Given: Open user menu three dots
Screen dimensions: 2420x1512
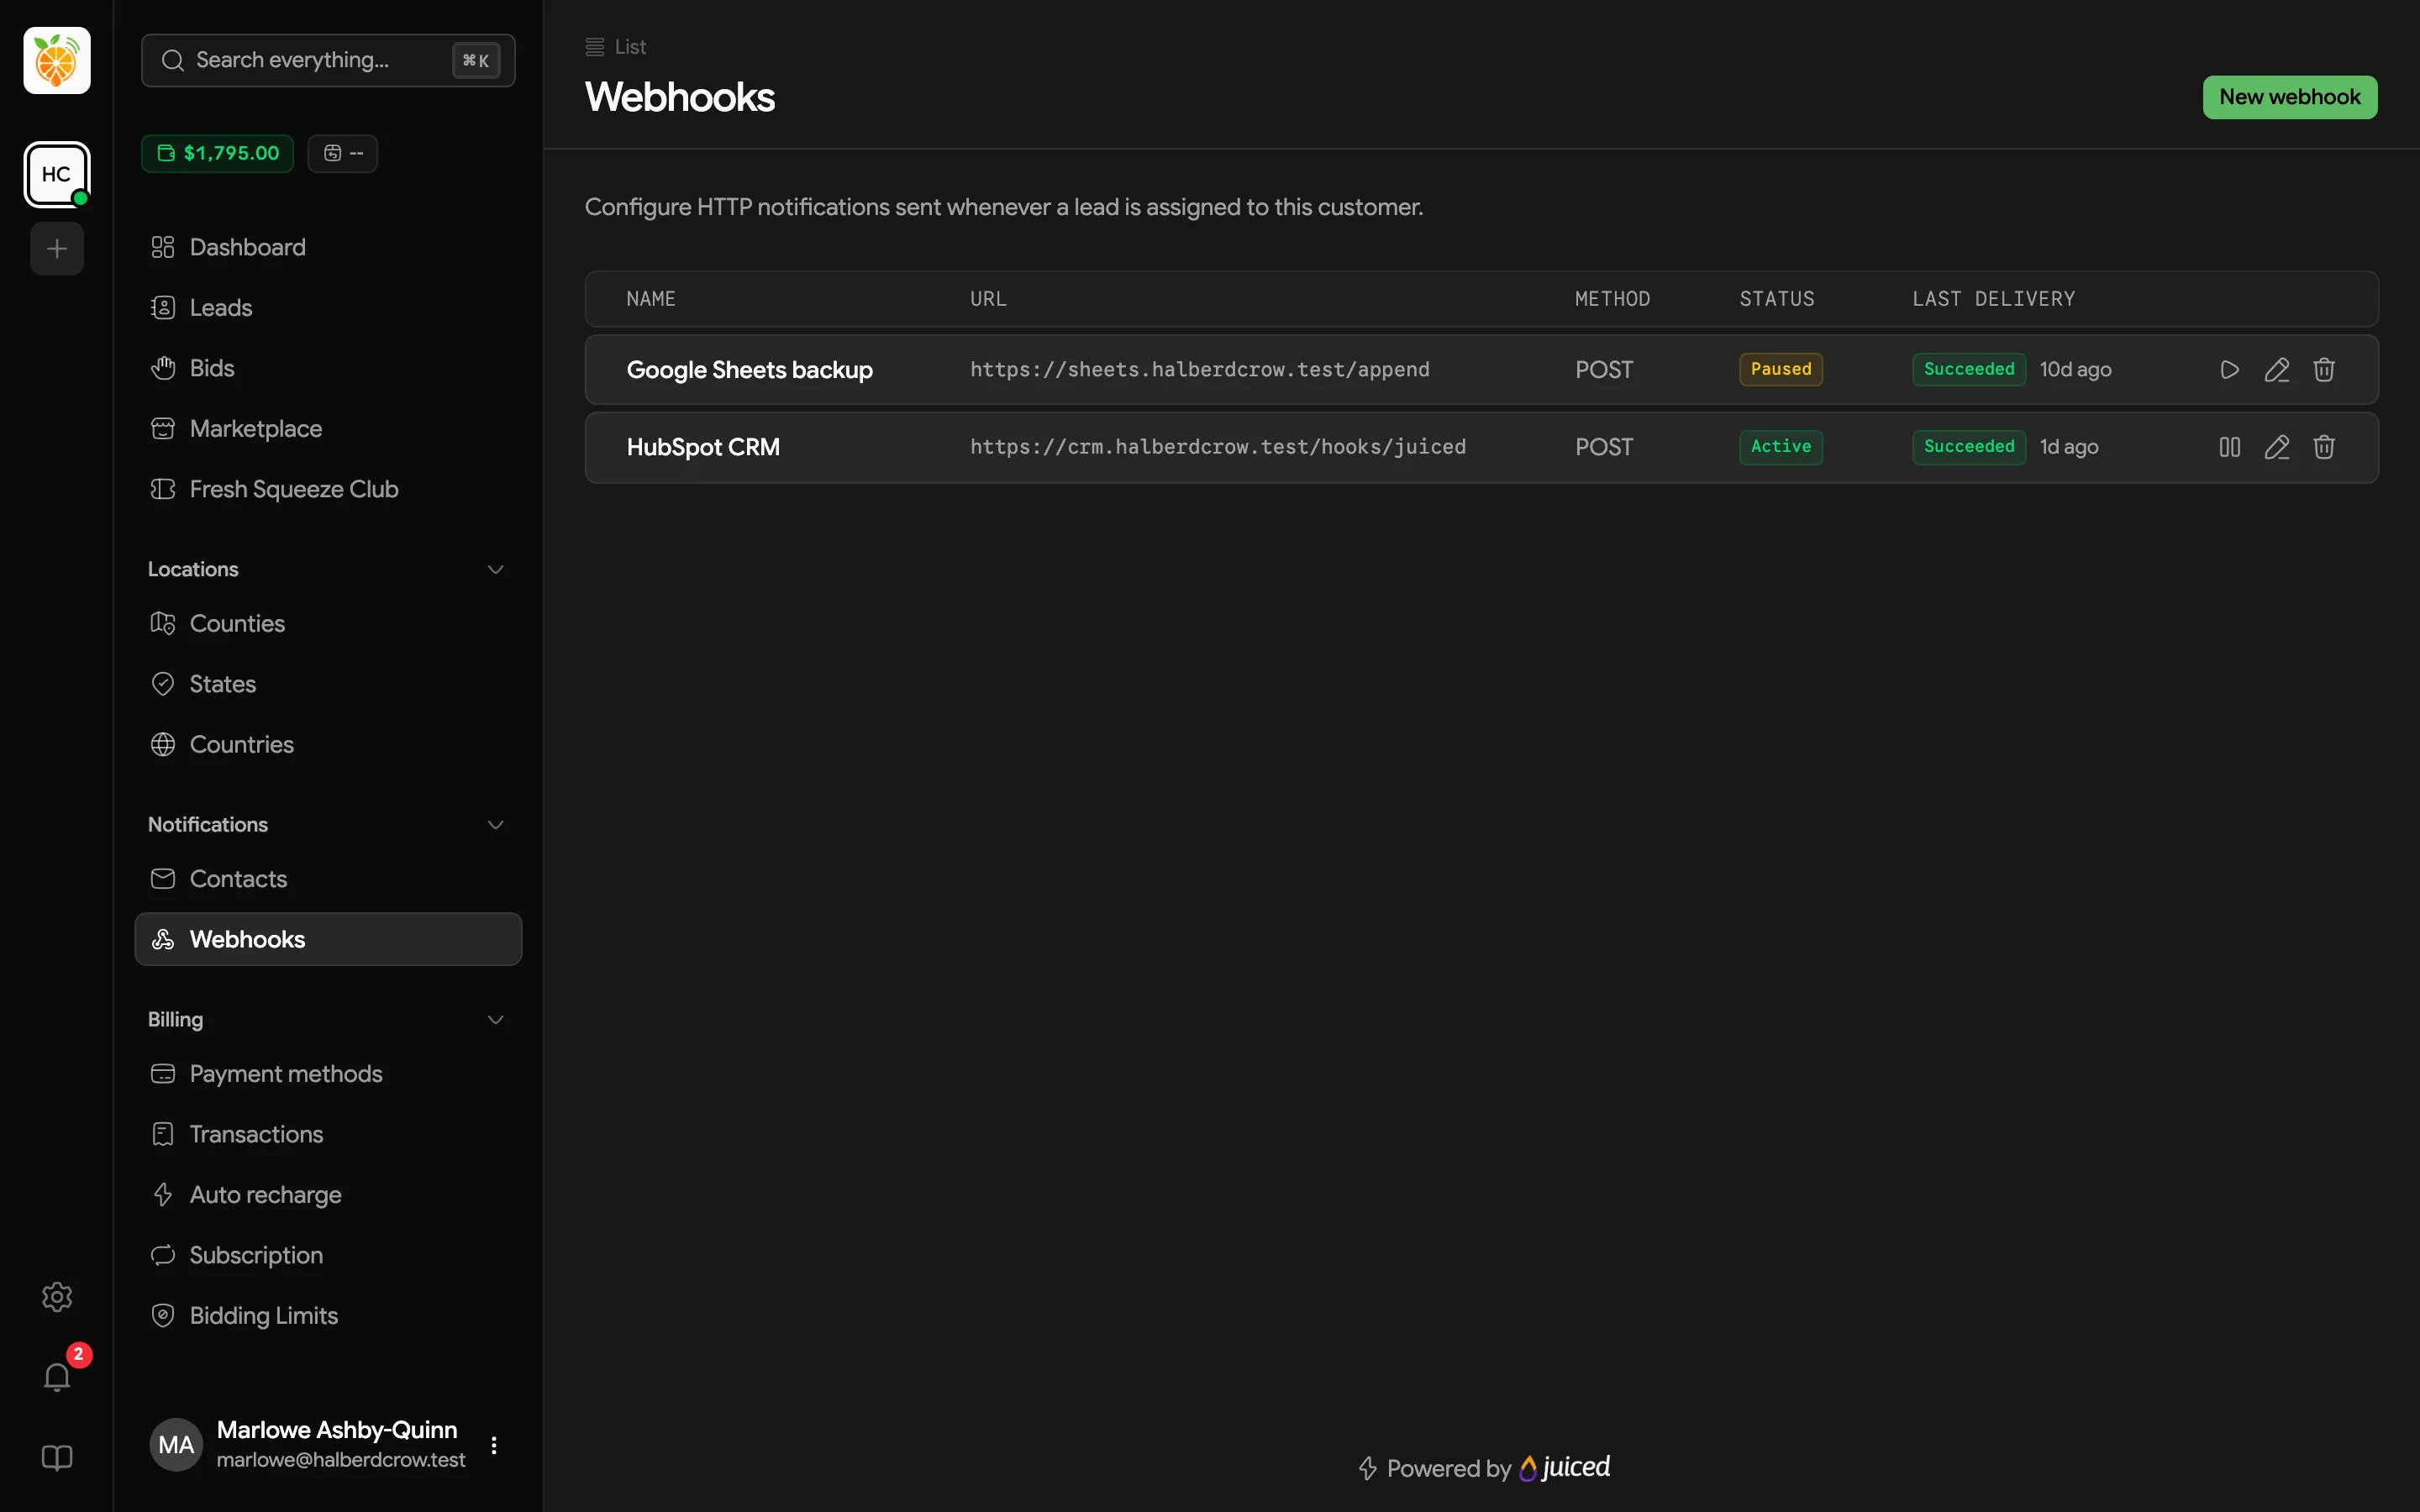Looking at the screenshot, I should point(494,1445).
